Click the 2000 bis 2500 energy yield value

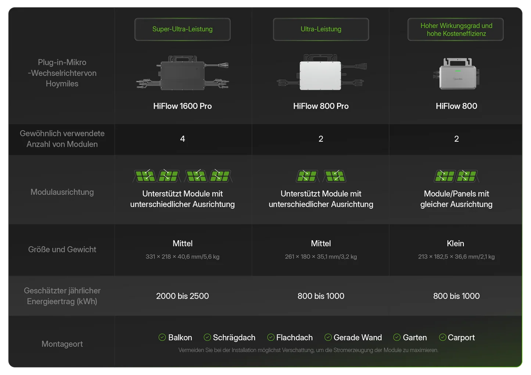[183, 296]
